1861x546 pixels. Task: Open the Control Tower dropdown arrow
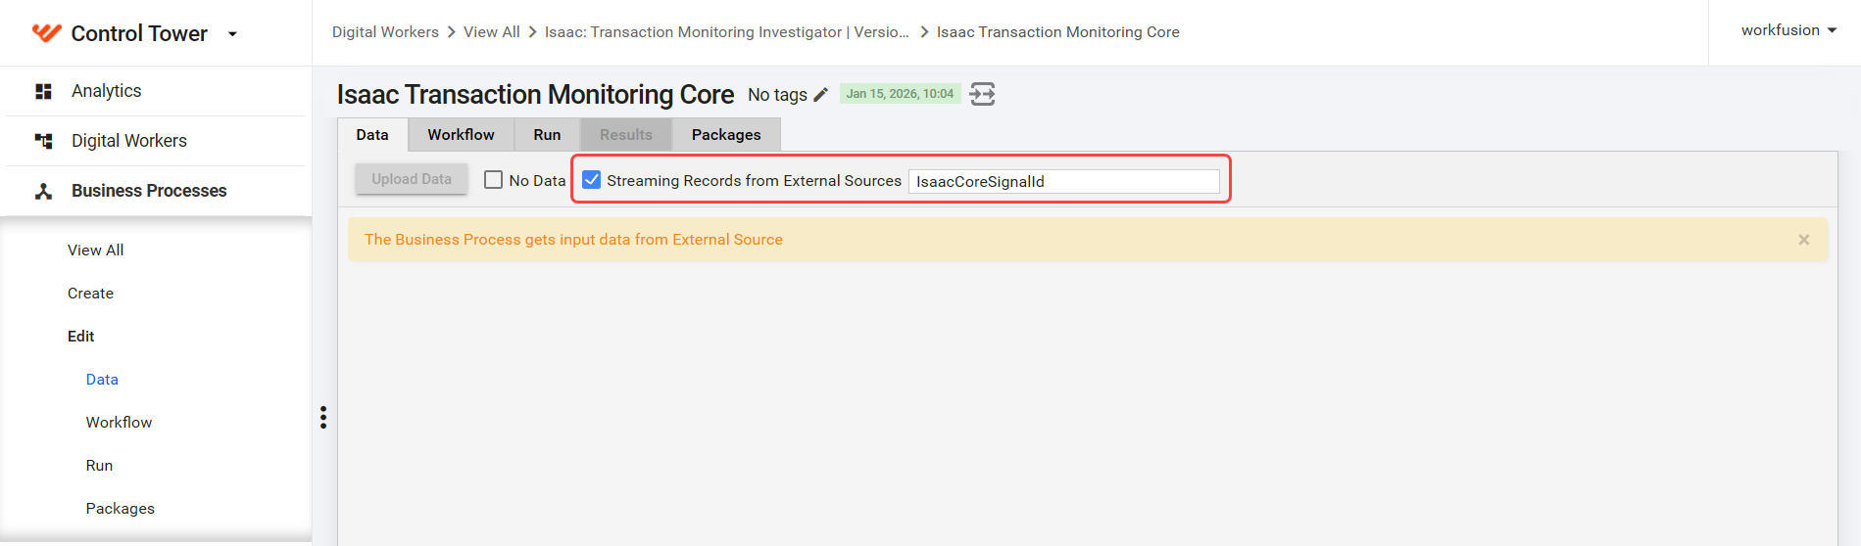pos(232,34)
